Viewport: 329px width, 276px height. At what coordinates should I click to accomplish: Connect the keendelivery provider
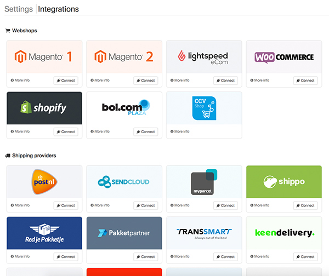305,257
